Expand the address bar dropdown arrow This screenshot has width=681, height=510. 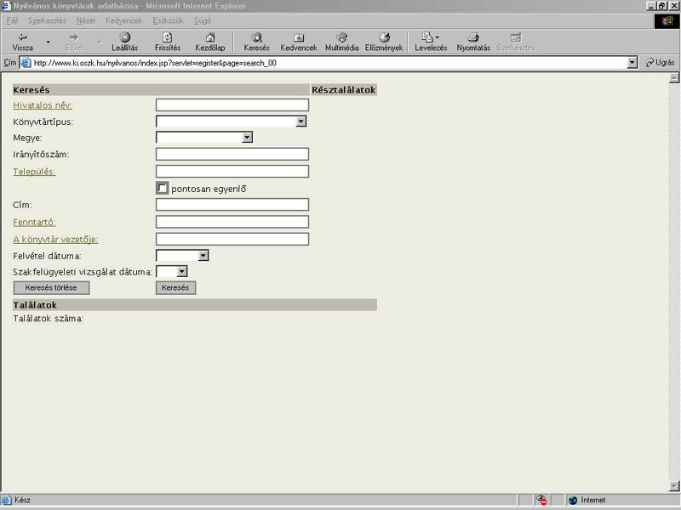[x=632, y=63]
